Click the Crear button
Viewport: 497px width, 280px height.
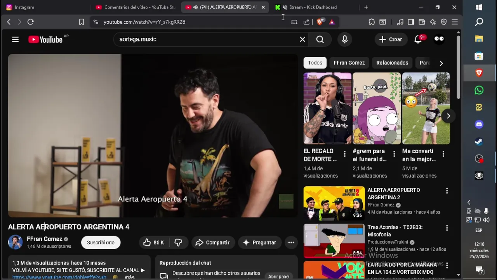pyautogui.click(x=391, y=39)
